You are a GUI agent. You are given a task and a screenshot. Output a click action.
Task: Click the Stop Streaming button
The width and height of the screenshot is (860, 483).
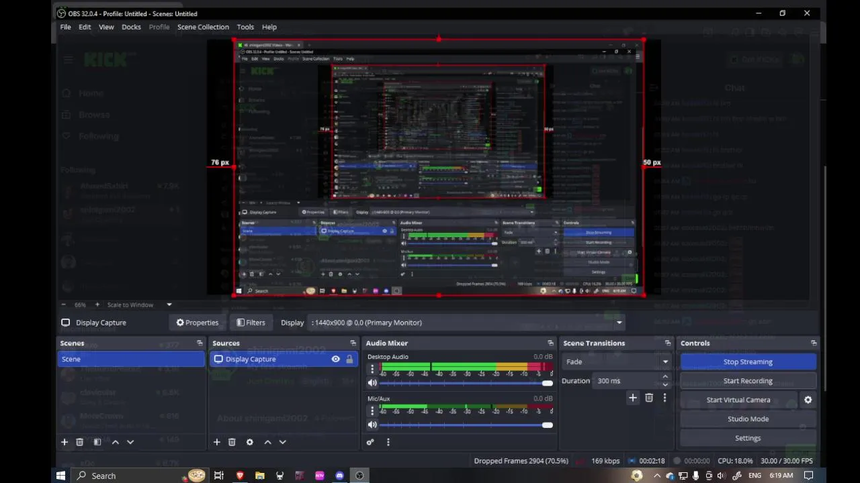(748, 362)
